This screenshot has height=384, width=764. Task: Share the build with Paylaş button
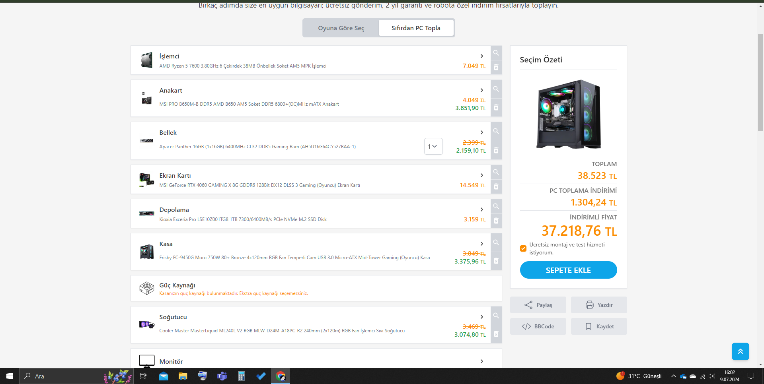[538, 305]
